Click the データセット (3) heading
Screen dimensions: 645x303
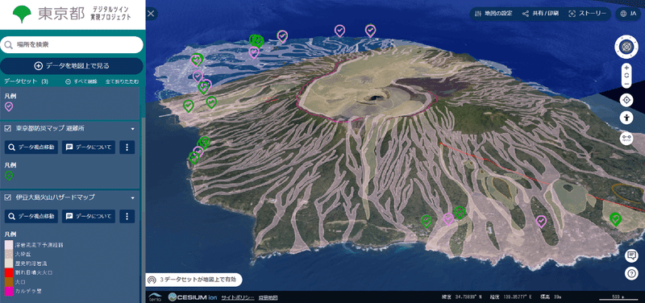[x=27, y=81]
